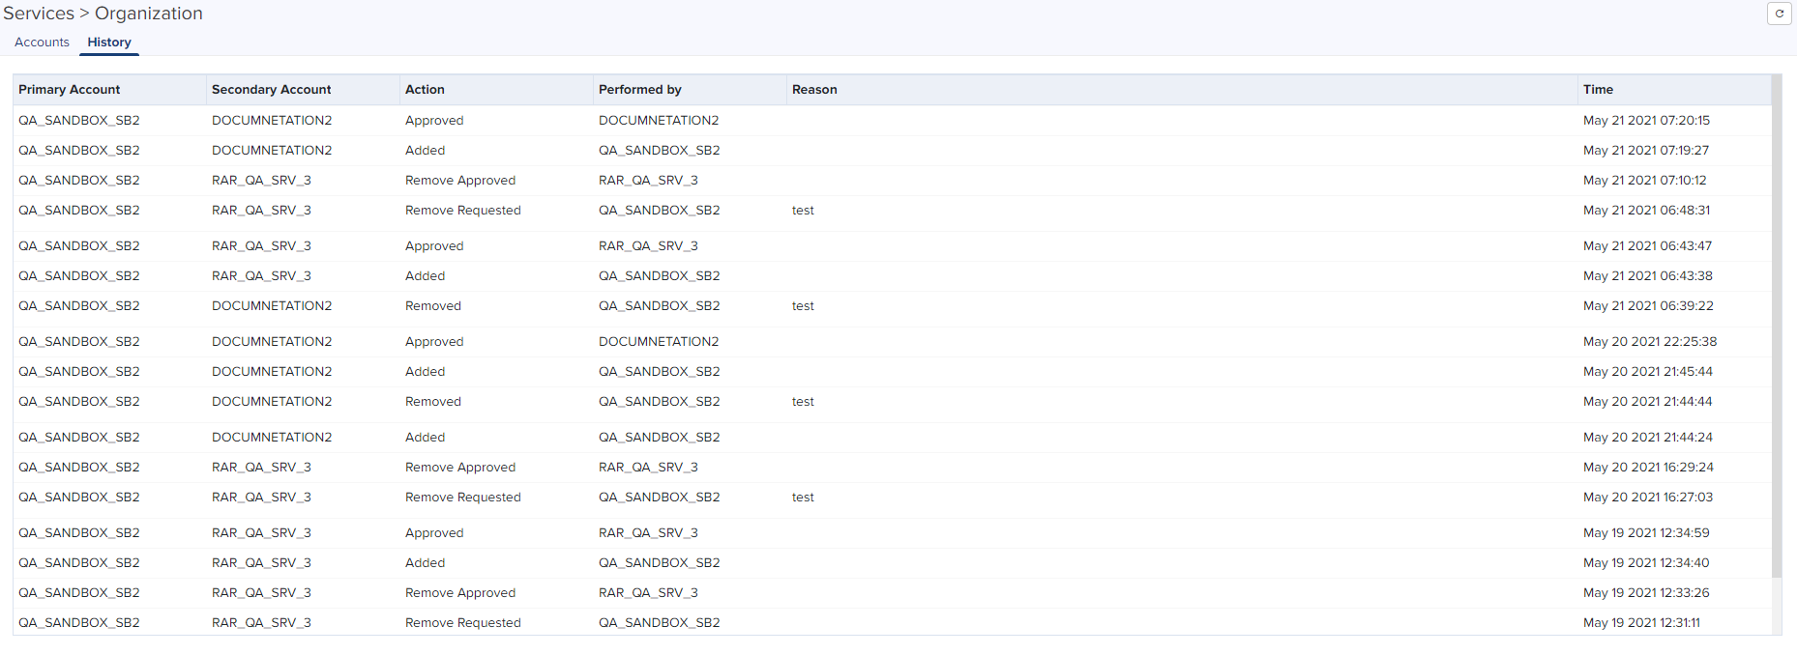The image size is (1797, 655).
Task: Click the Time column header
Action: point(1598,90)
